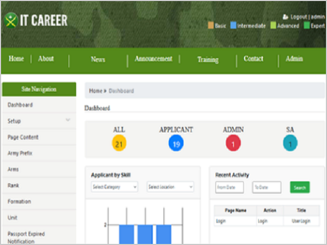Click the red ADMIN count badge
The width and height of the screenshot is (327, 245).
pyautogui.click(x=233, y=143)
